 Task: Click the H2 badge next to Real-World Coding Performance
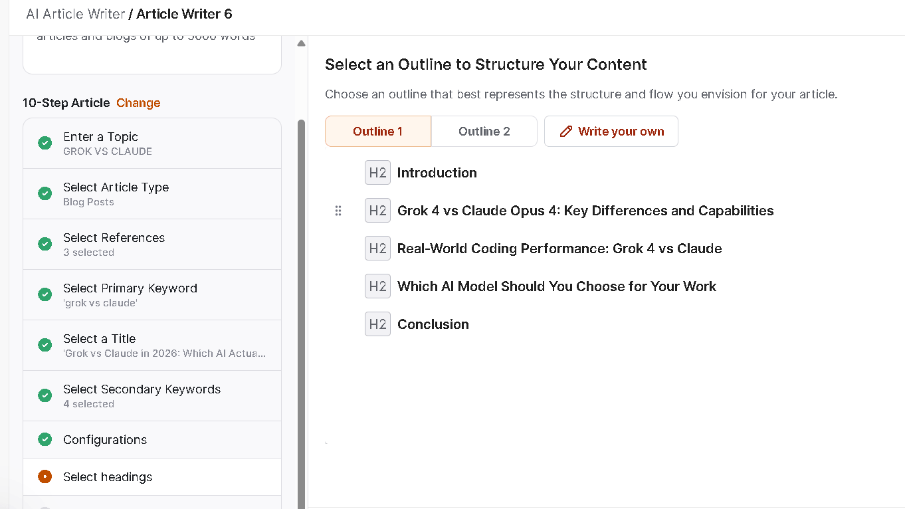coord(377,249)
